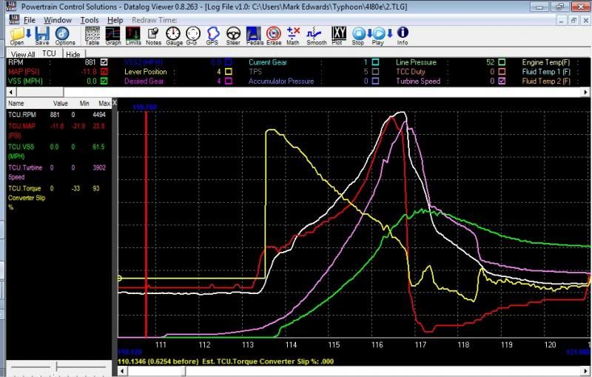Open the Options settings icon
Image resolution: width=592 pixels, height=377 pixels.
click(x=64, y=36)
